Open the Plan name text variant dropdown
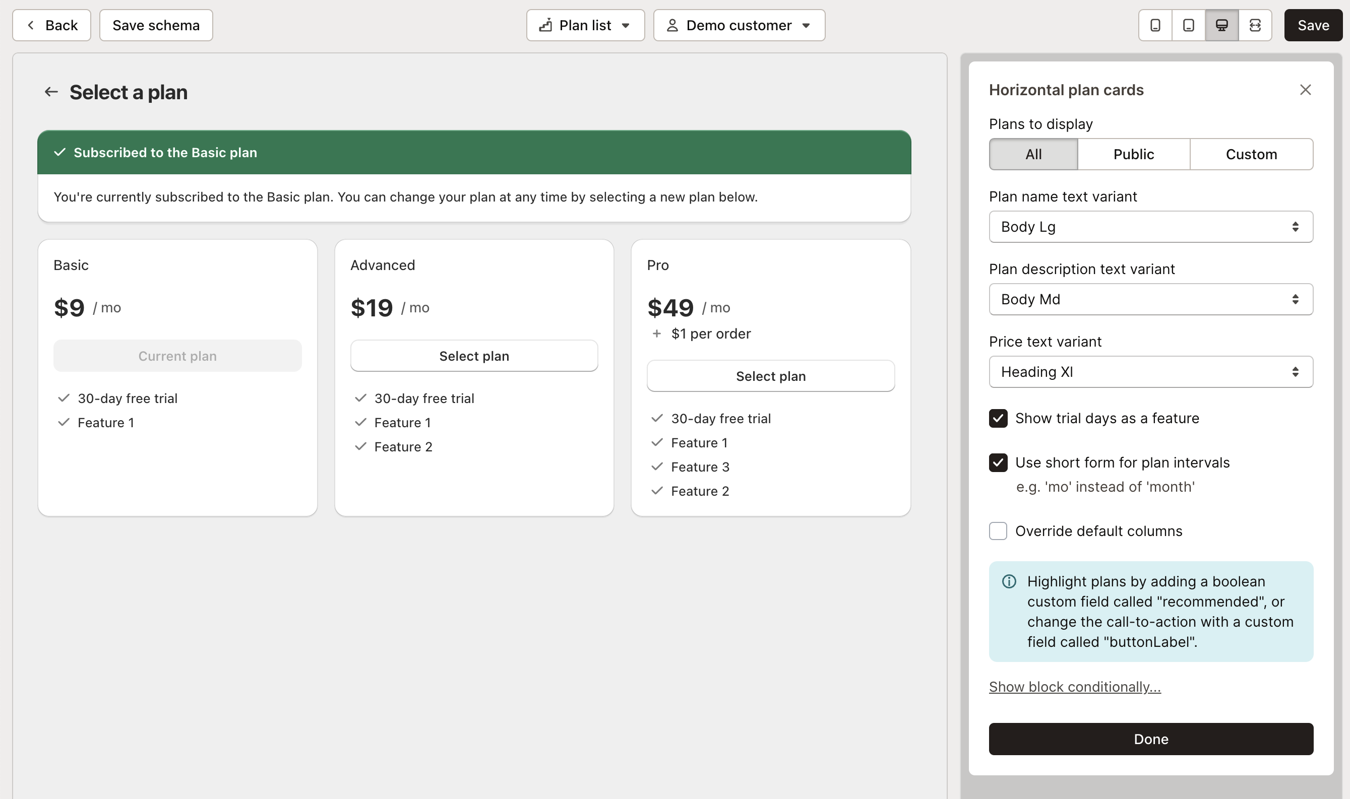The image size is (1350, 799). tap(1151, 227)
